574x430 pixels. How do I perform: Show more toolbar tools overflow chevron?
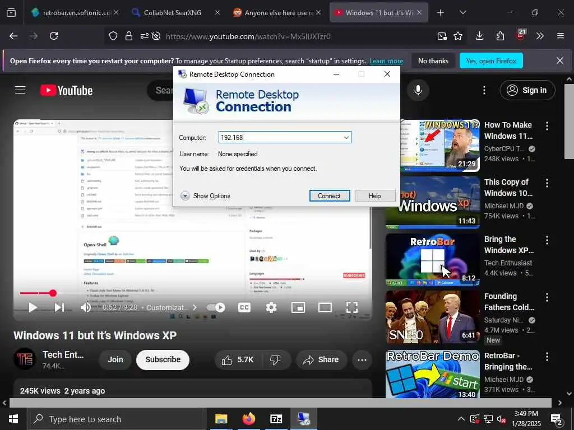pyautogui.click(x=540, y=36)
